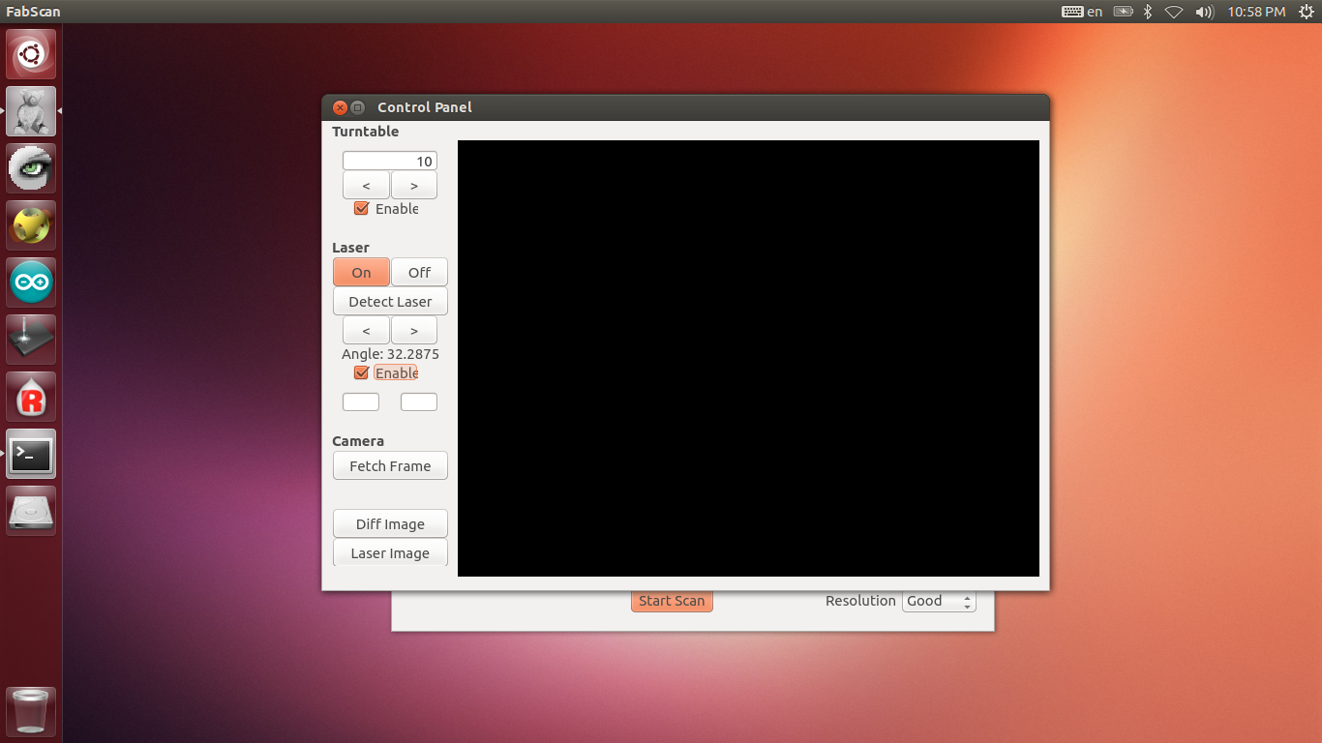Move laser with the Laser '<' button
The height and width of the screenshot is (743, 1322).
click(366, 331)
